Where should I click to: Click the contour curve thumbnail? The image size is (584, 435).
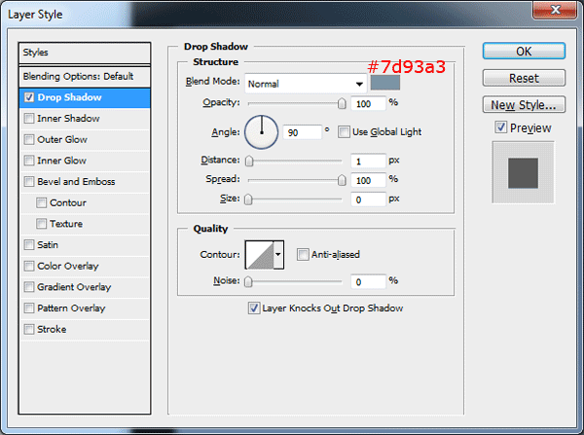[x=259, y=254]
